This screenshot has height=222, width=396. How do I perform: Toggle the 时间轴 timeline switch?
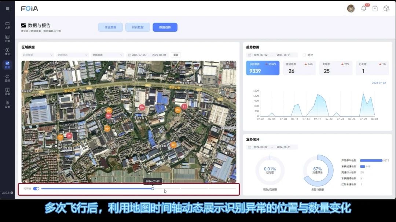36,189
